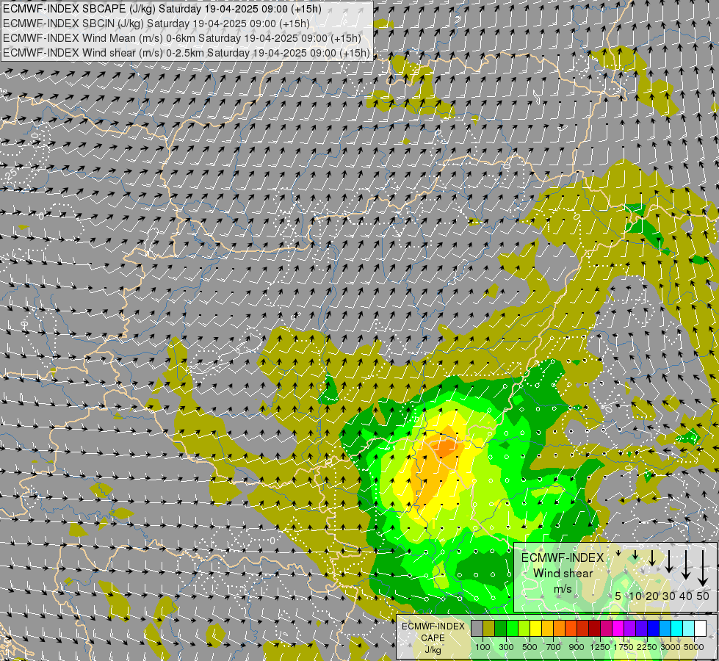Select the pure yellow CAPE legend swatch
The width and height of the screenshot is (719, 661).
point(536,628)
